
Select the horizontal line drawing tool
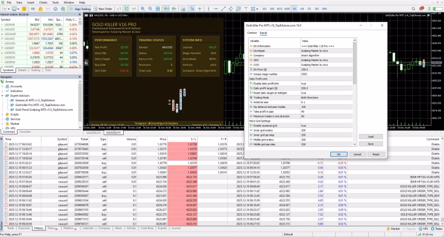pyautogui.click(x=216, y=9)
